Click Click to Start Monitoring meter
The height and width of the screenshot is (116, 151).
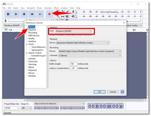(109, 12)
